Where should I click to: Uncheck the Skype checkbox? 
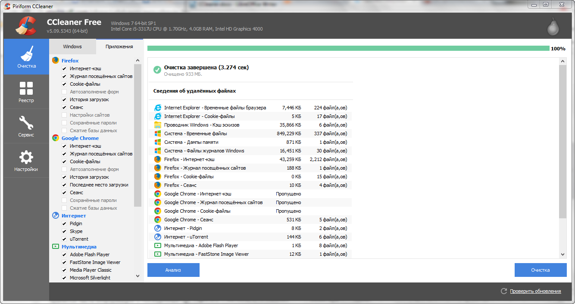click(64, 231)
